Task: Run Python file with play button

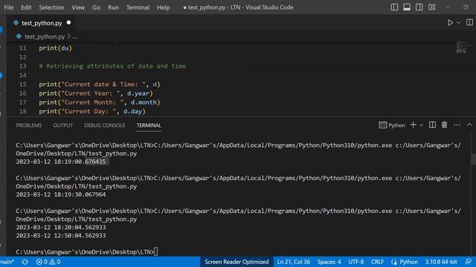Action: pyautogui.click(x=450, y=23)
